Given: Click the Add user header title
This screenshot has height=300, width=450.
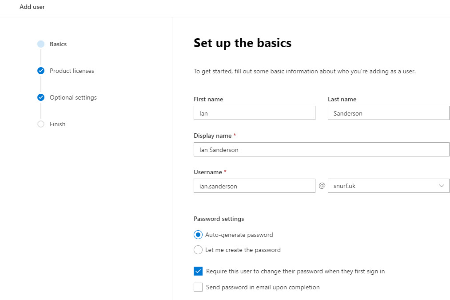Looking at the screenshot, I should point(32,7).
